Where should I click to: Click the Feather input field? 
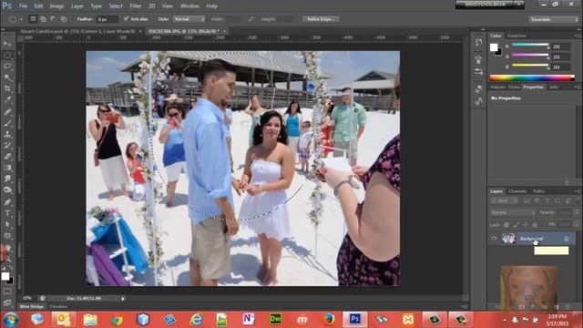[x=107, y=19]
